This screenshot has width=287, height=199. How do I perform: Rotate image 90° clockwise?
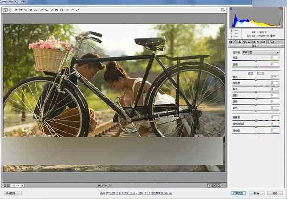tap(77, 10)
